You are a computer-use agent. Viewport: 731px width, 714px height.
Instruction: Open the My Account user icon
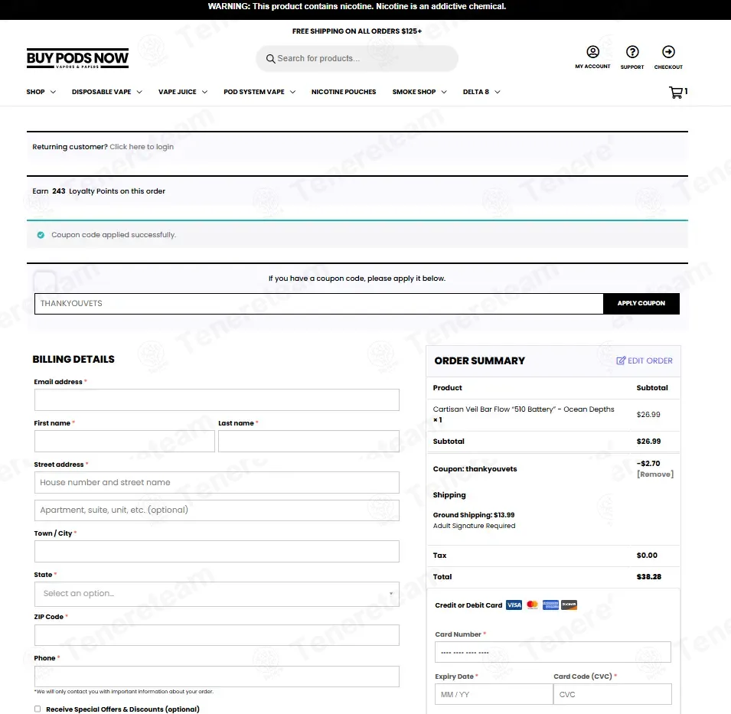(x=592, y=51)
